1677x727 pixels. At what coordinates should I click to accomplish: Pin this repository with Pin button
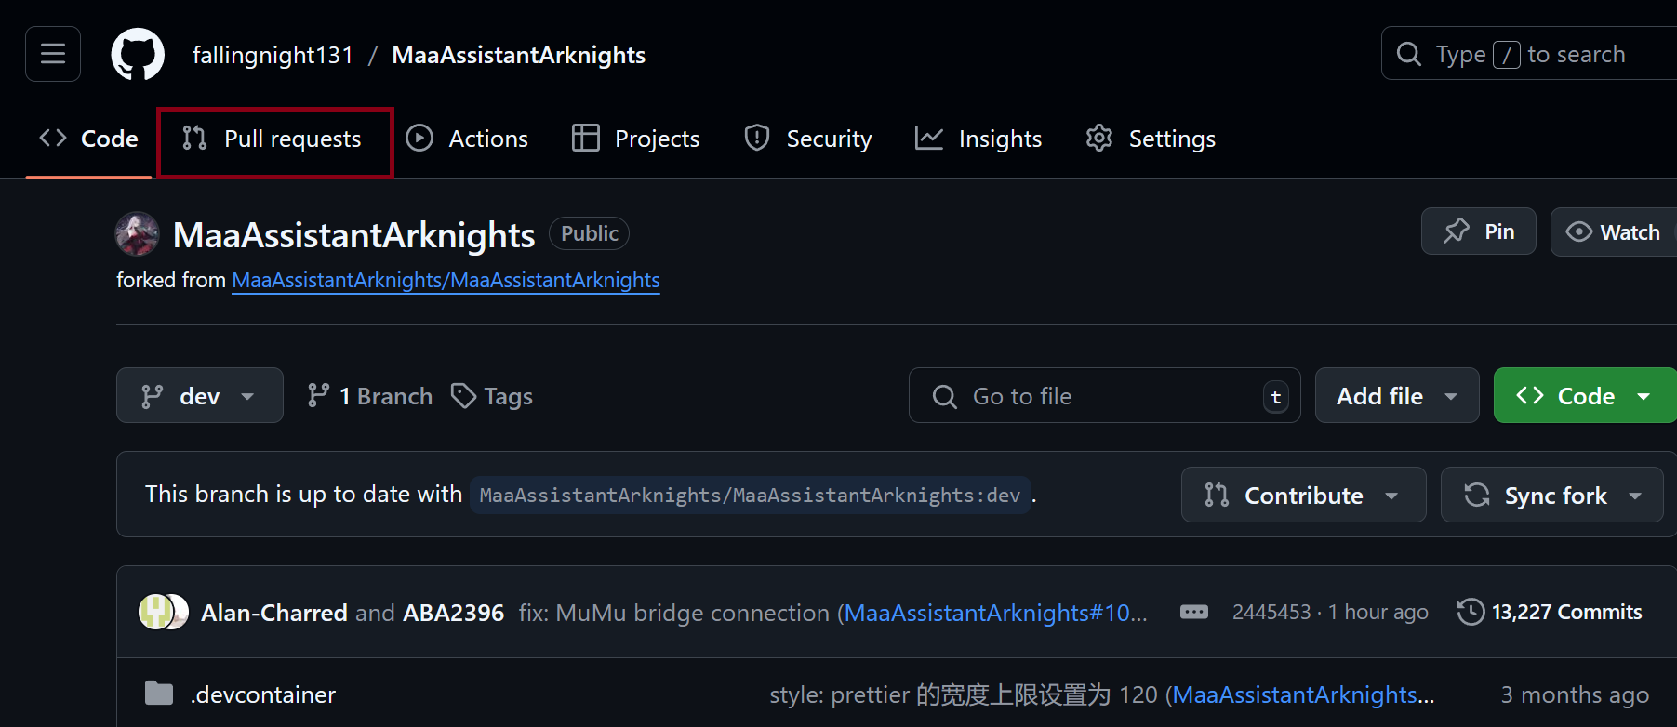pyautogui.click(x=1479, y=231)
